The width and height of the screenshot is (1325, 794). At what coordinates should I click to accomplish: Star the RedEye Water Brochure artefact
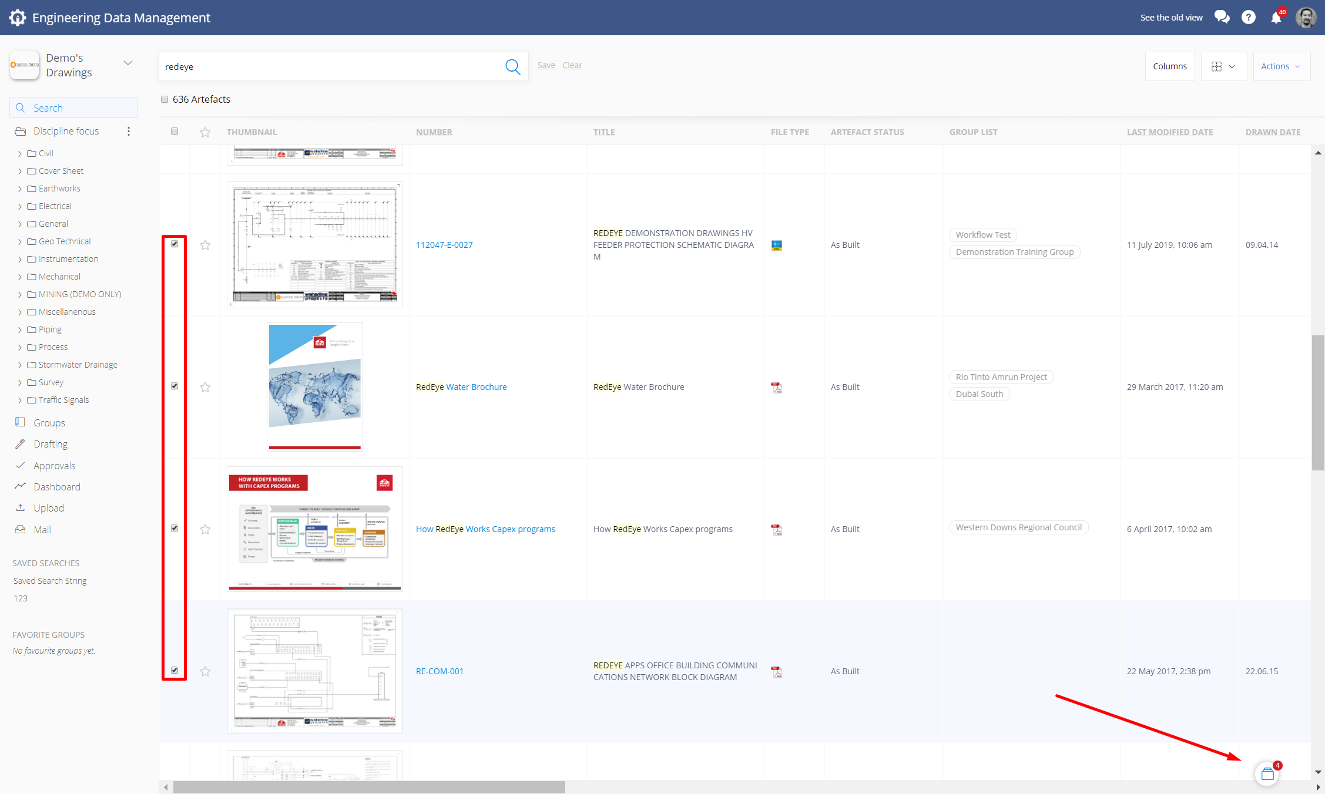click(x=205, y=387)
